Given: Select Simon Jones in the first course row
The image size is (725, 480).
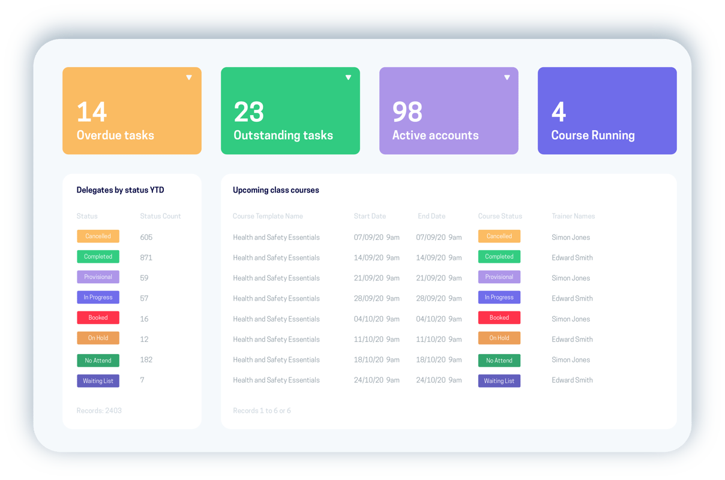Looking at the screenshot, I should tap(571, 237).
